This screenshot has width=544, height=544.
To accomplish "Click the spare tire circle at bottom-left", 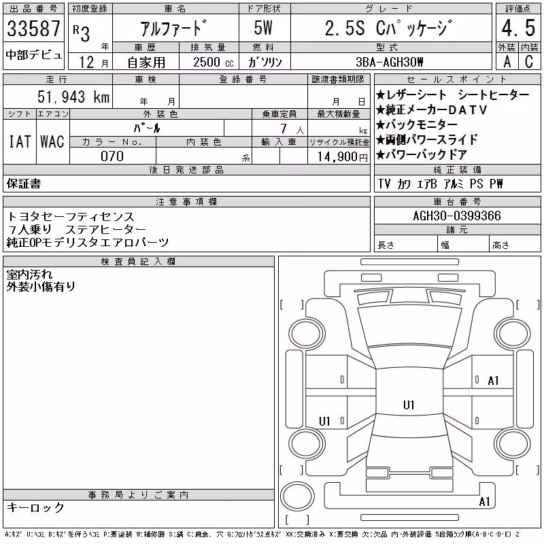I will 297,496.
